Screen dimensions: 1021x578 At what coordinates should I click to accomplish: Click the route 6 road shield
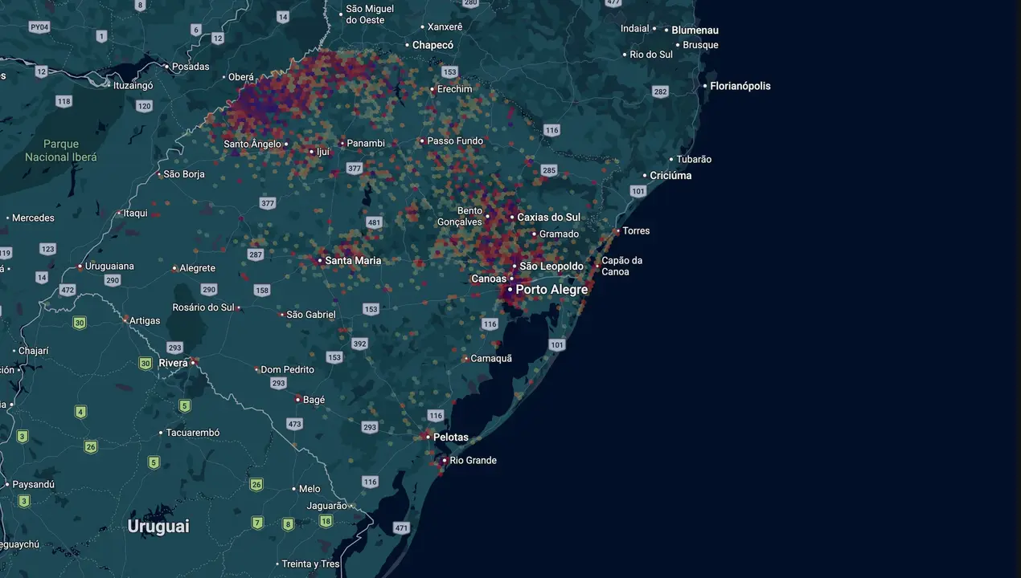(196, 30)
